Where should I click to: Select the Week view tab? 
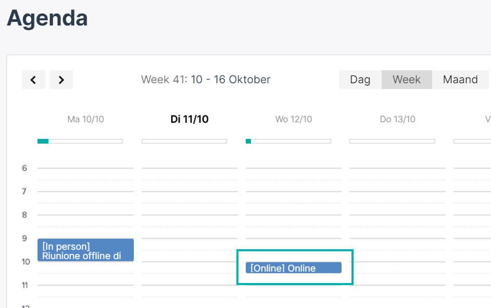[x=407, y=80]
